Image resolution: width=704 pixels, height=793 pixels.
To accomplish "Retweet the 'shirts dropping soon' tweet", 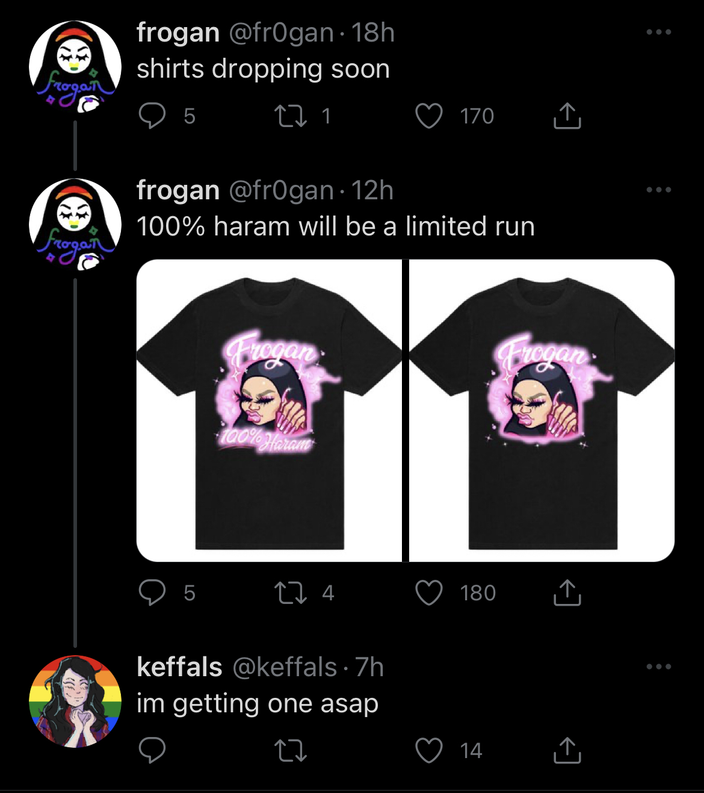I will point(291,116).
